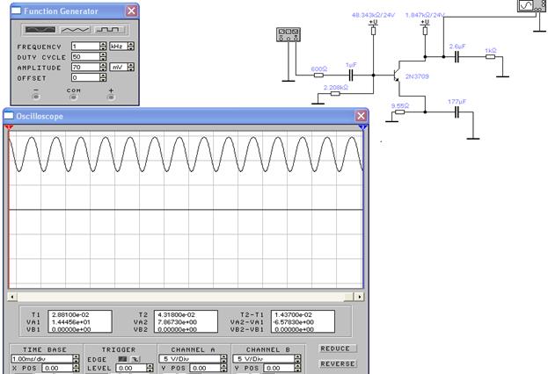Click the Oscilloscope window title bar
This screenshot has width=548, height=374.
point(176,116)
